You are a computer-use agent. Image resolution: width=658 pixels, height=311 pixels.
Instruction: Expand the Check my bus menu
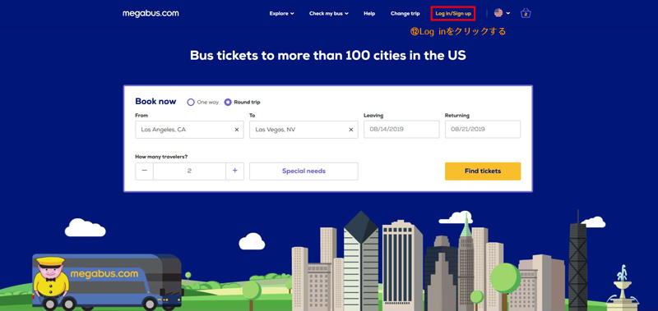tap(328, 13)
